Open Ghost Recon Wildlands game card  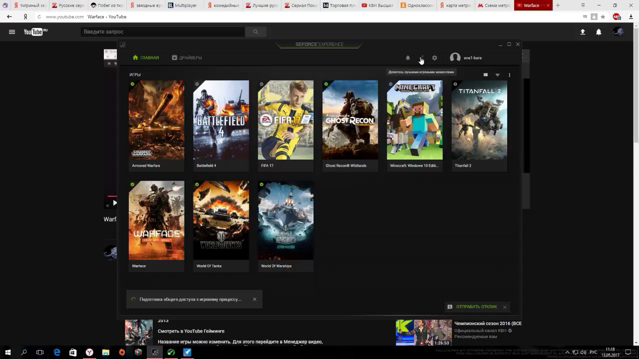350,126
